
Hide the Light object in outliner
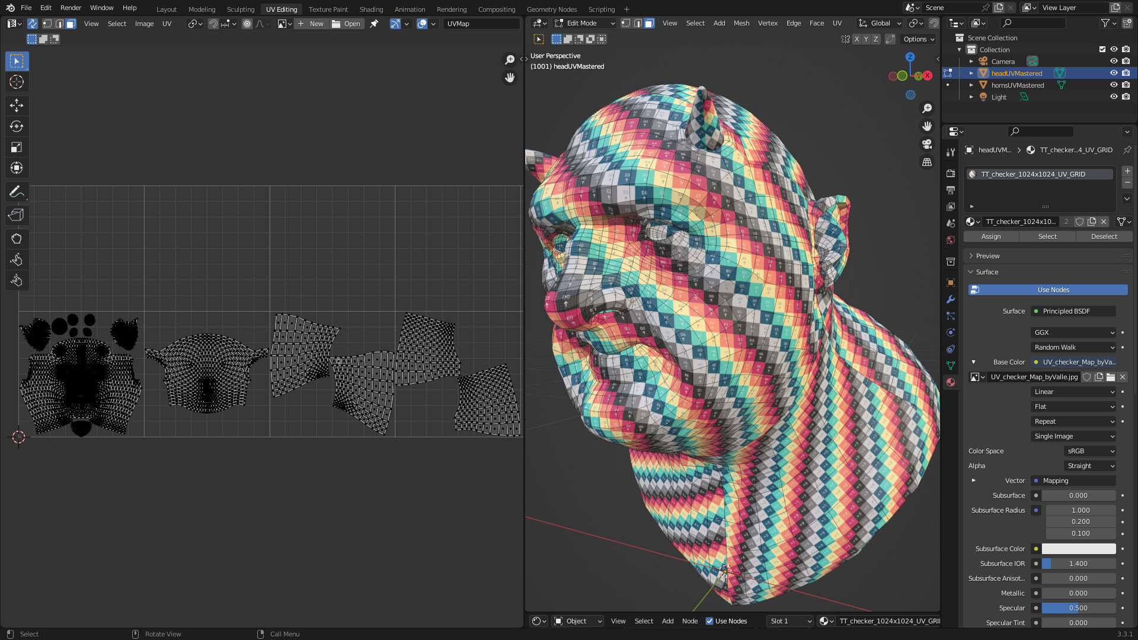tap(1114, 97)
